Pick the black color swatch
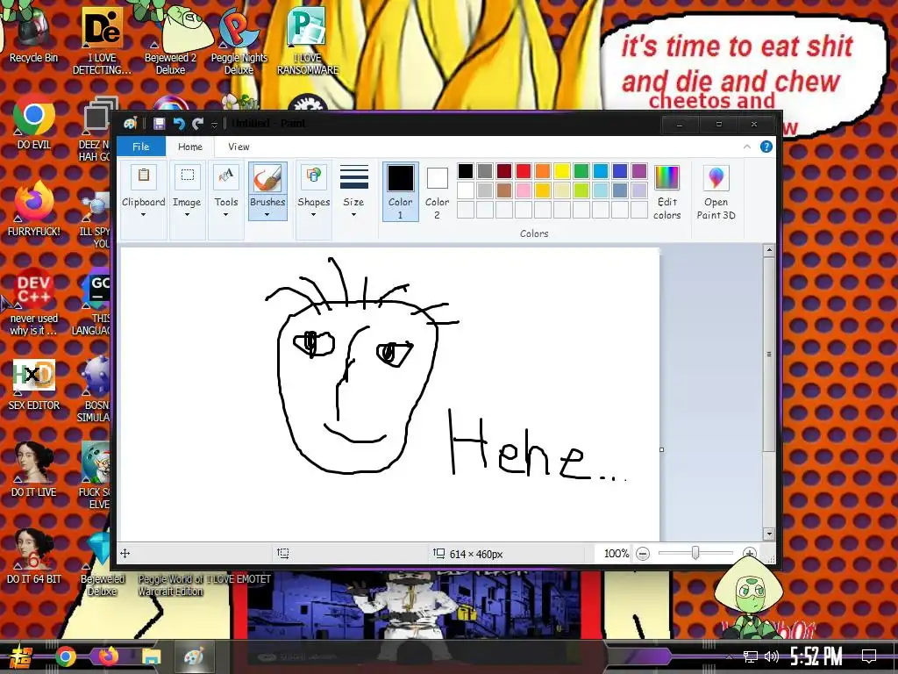 pyautogui.click(x=466, y=171)
